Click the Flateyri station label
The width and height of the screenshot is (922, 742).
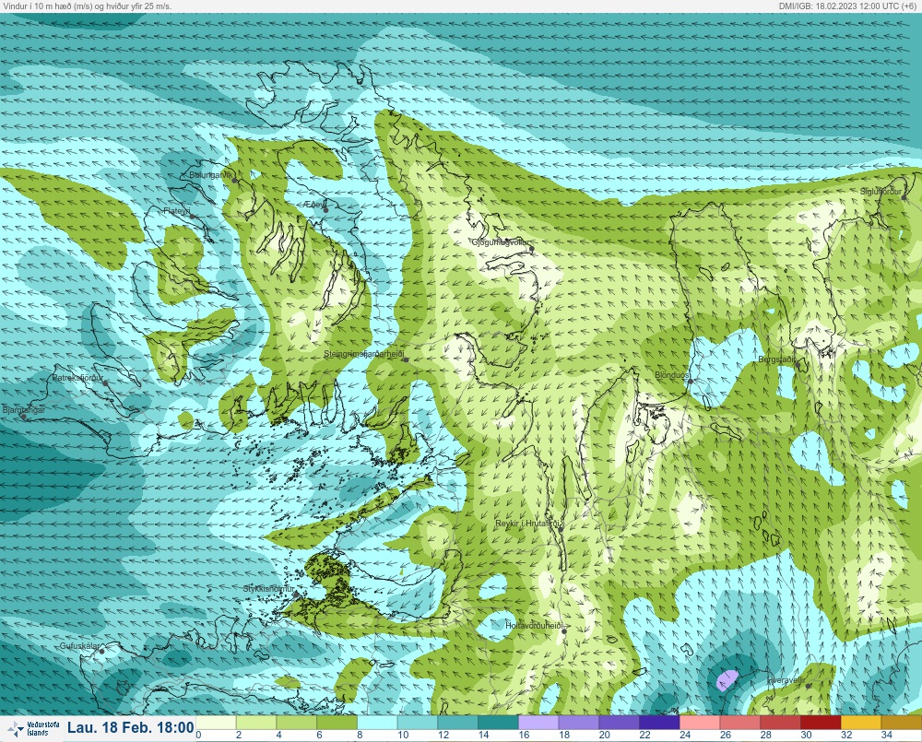coord(177,210)
